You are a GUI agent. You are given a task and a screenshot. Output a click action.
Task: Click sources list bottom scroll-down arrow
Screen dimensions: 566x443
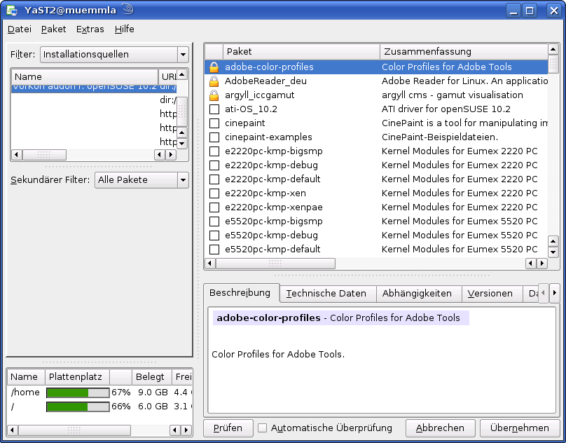pyautogui.click(x=182, y=144)
